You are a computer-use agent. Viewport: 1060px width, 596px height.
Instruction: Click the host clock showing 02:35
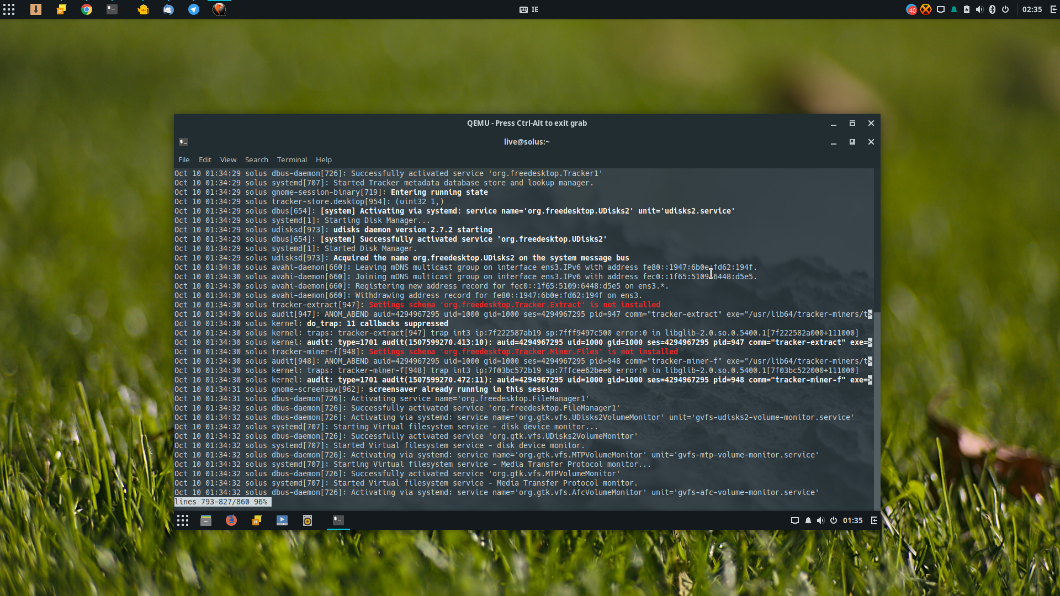(1032, 9)
